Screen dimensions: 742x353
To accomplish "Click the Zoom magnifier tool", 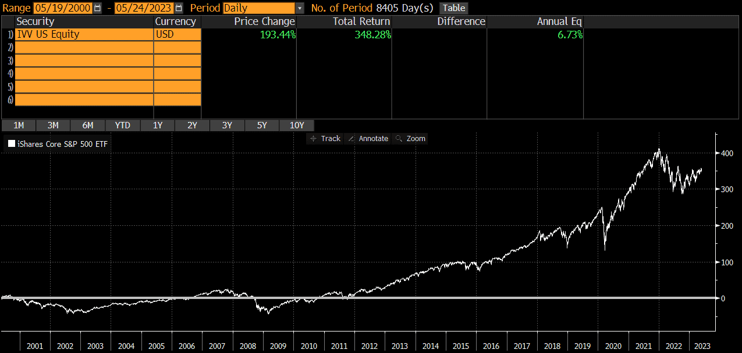I will (x=410, y=138).
